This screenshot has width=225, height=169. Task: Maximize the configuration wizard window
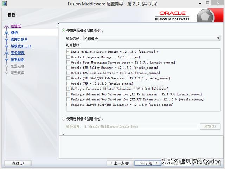coord(208,2)
